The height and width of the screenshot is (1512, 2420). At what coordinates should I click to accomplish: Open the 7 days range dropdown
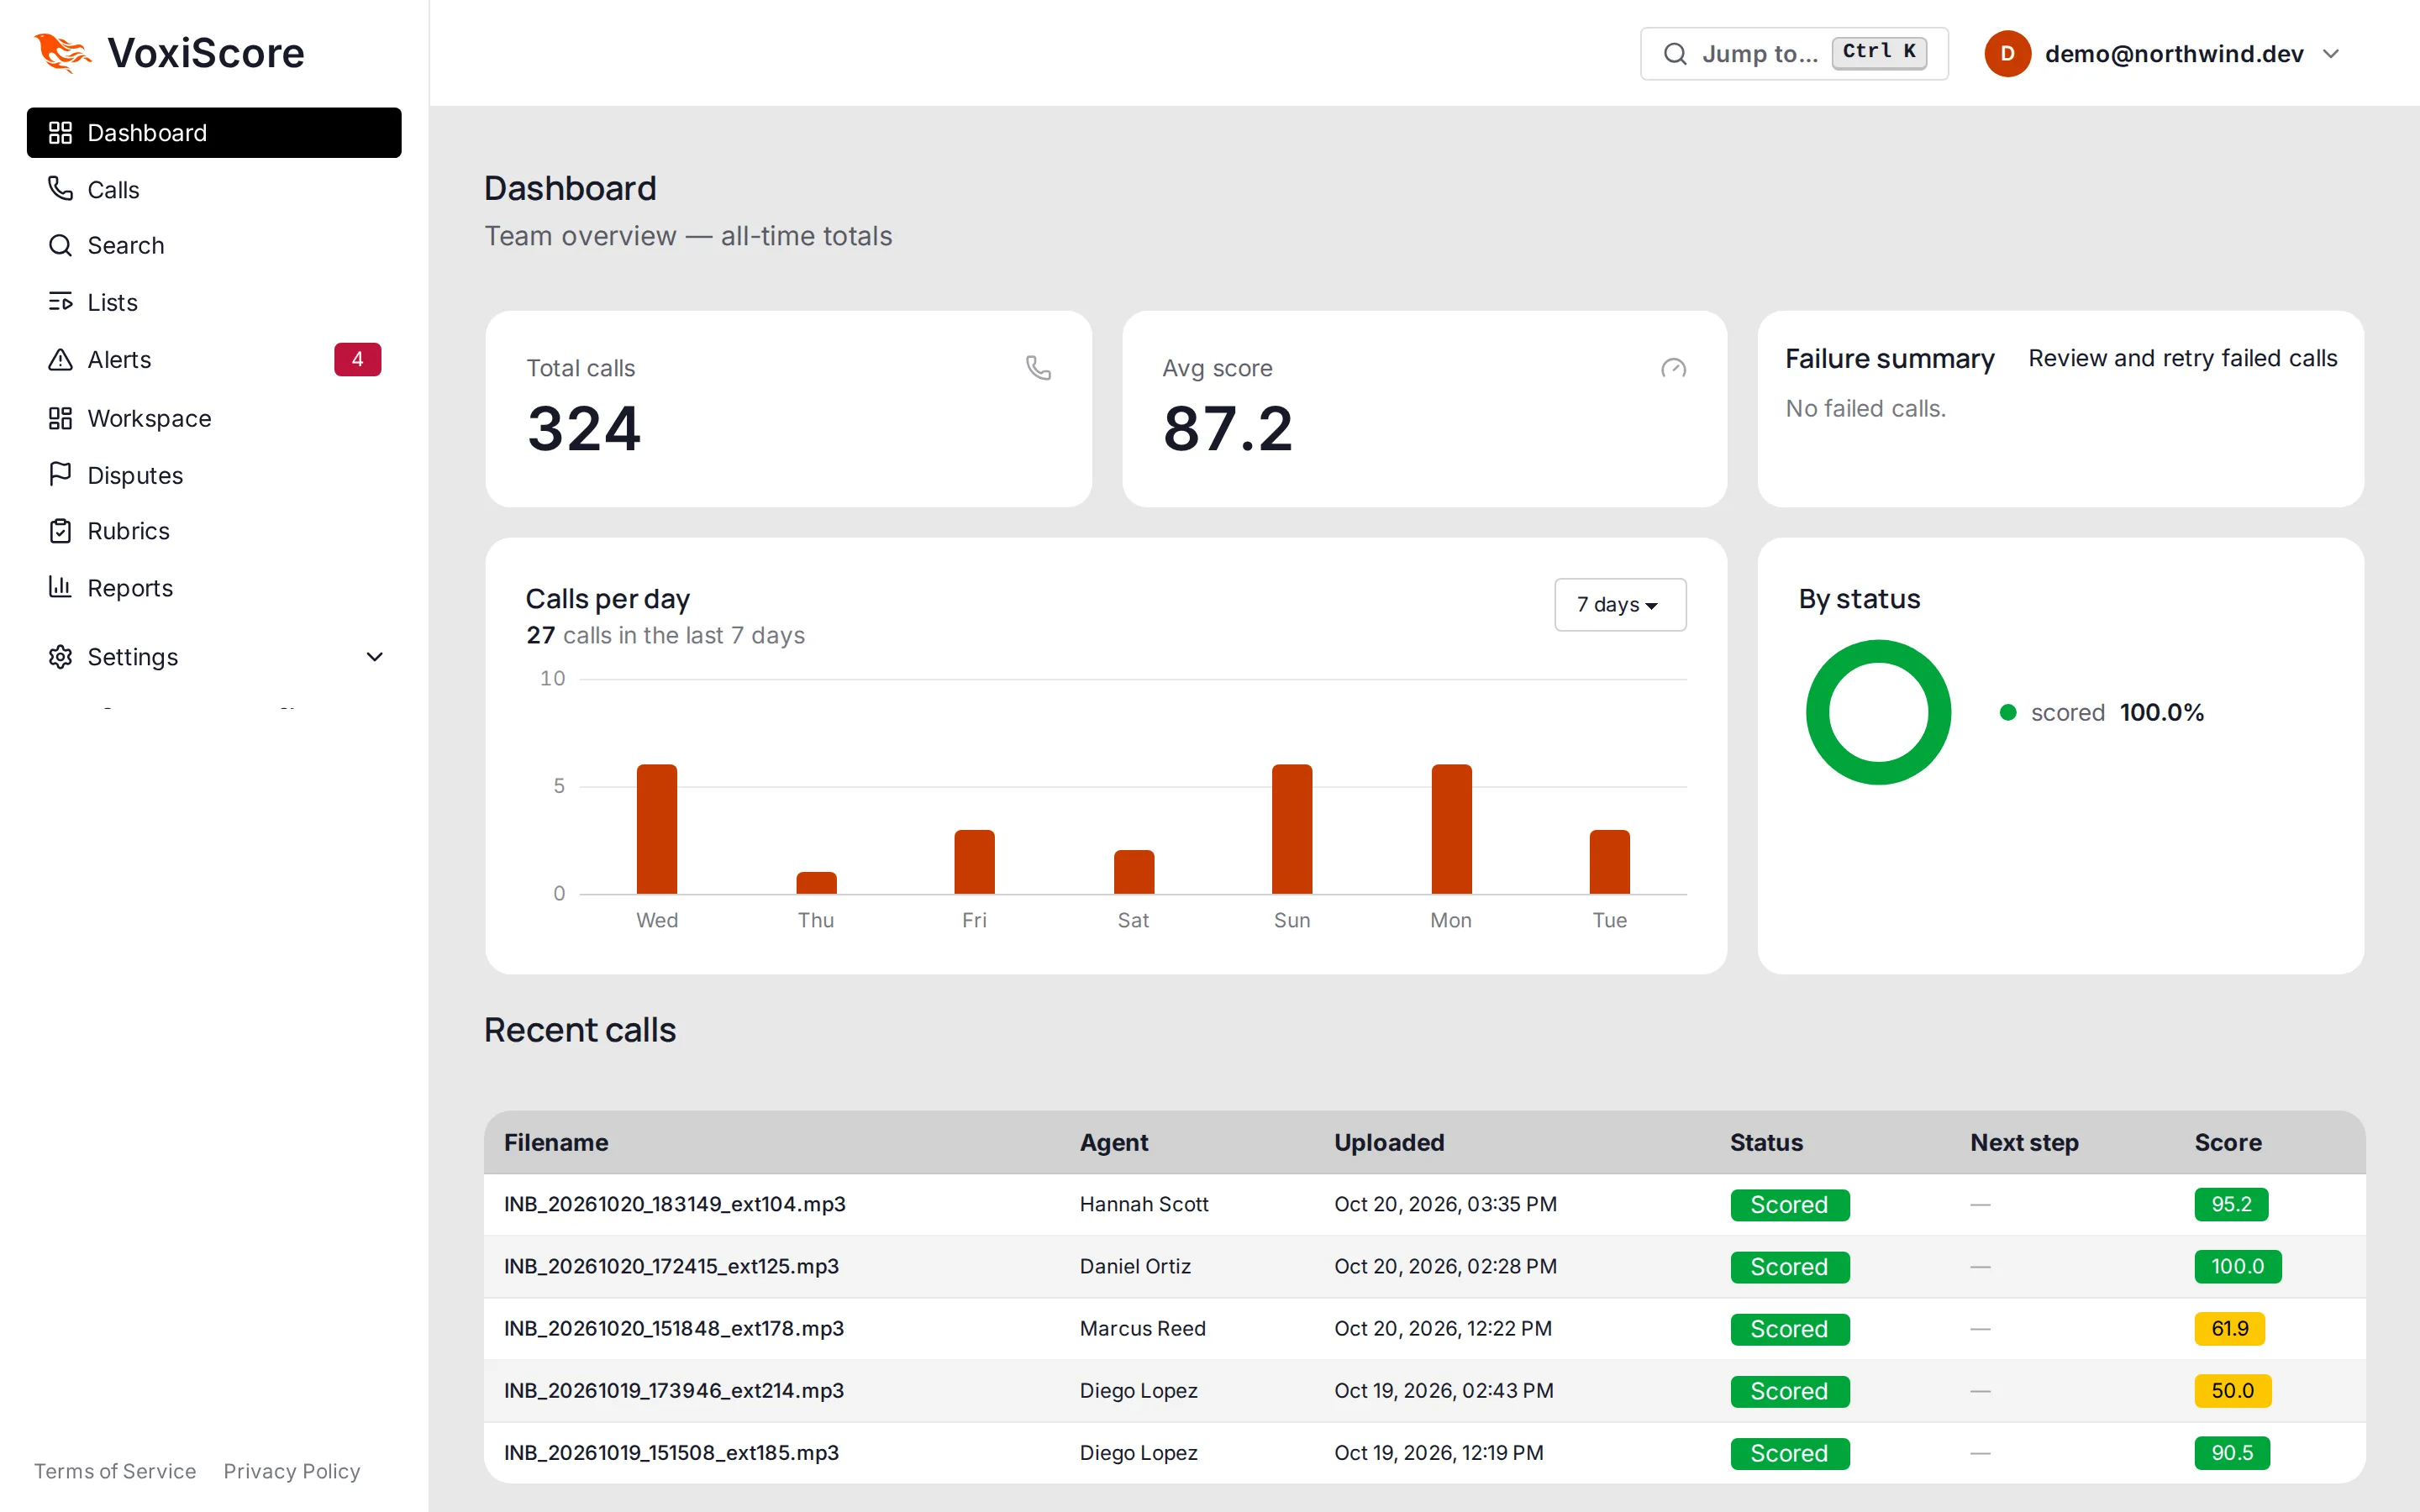pyautogui.click(x=1619, y=604)
